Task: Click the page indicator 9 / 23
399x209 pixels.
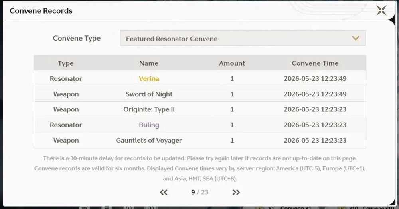Action: 200,192
